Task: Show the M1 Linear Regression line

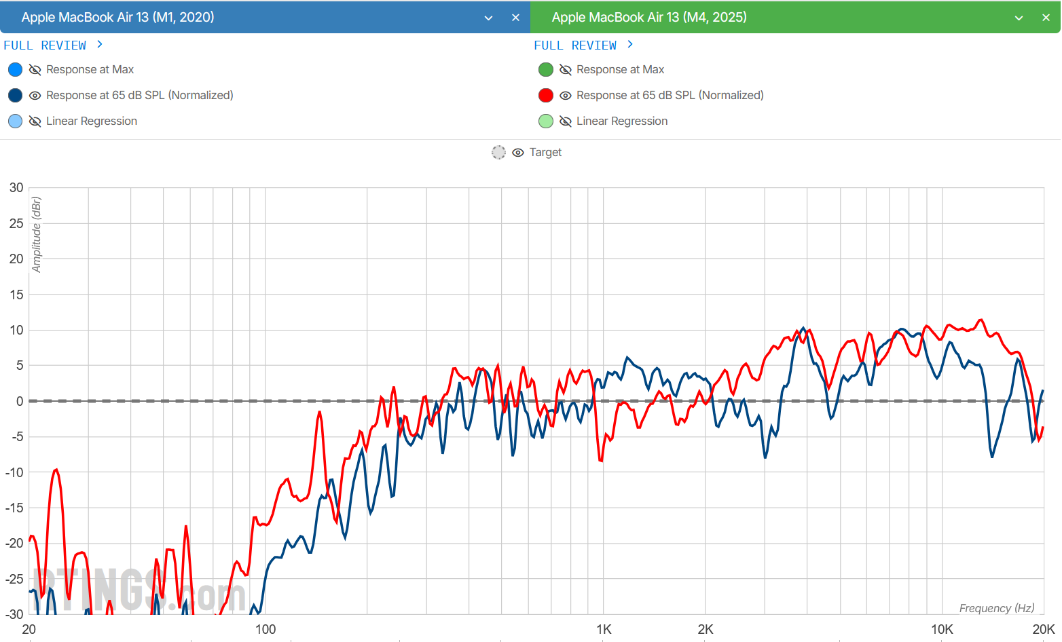Action: tap(35, 121)
